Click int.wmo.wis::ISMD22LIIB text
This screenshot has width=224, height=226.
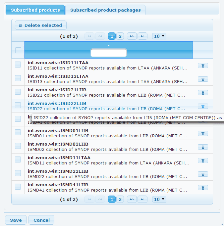(58, 171)
